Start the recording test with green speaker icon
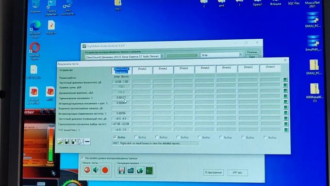The height and width of the screenshot is (186, 330). click(96, 170)
